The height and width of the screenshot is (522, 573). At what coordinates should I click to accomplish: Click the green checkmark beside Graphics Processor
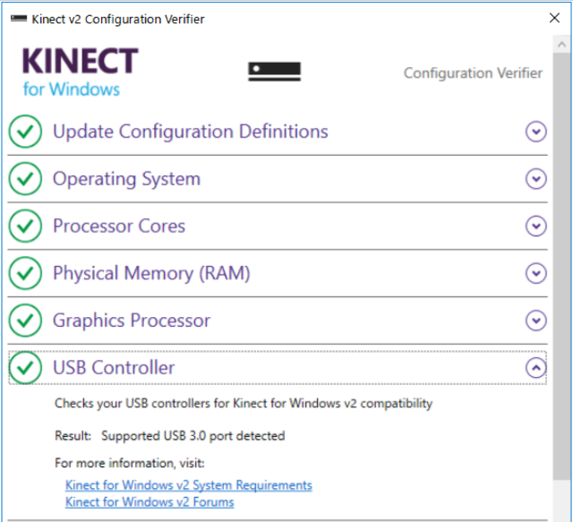point(25,321)
